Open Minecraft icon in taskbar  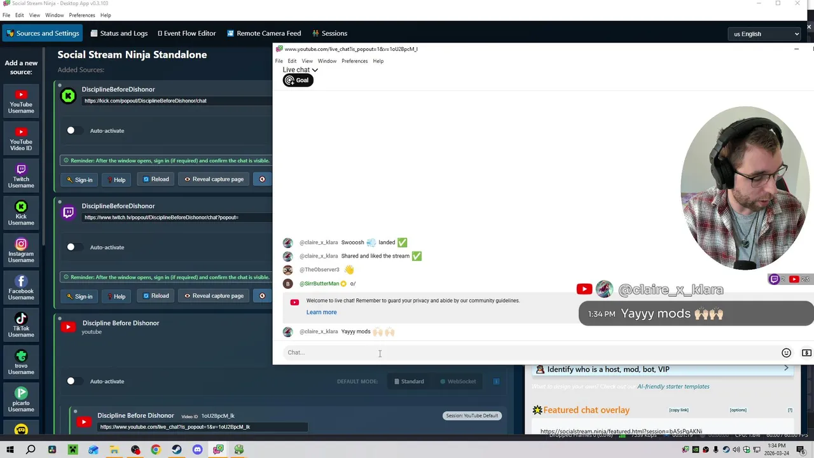[x=72, y=450]
